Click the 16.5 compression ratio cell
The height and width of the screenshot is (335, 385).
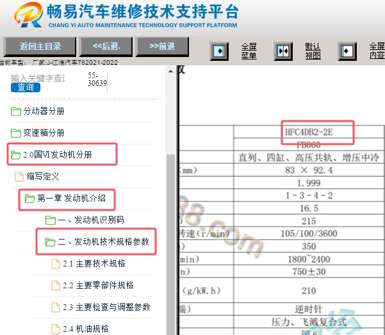click(309, 209)
